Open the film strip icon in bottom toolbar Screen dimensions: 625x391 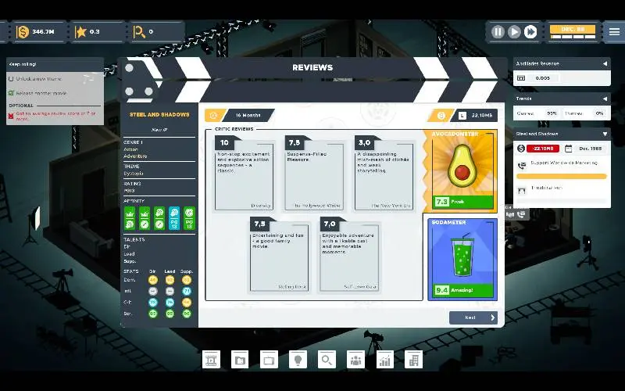click(x=211, y=360)
